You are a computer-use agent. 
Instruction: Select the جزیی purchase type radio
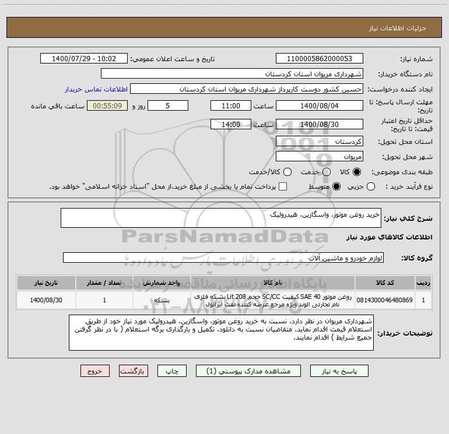pyautogui.click(x=371, y=186)
